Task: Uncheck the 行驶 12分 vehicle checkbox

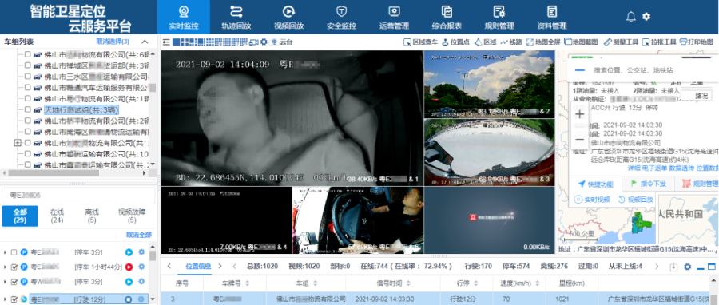Action: [x=14, y=299]
